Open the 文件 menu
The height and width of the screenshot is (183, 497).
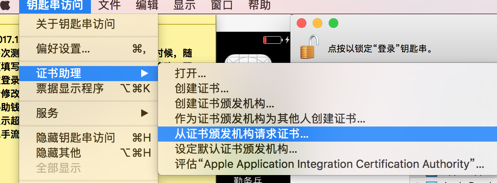[x=109, y=5]
